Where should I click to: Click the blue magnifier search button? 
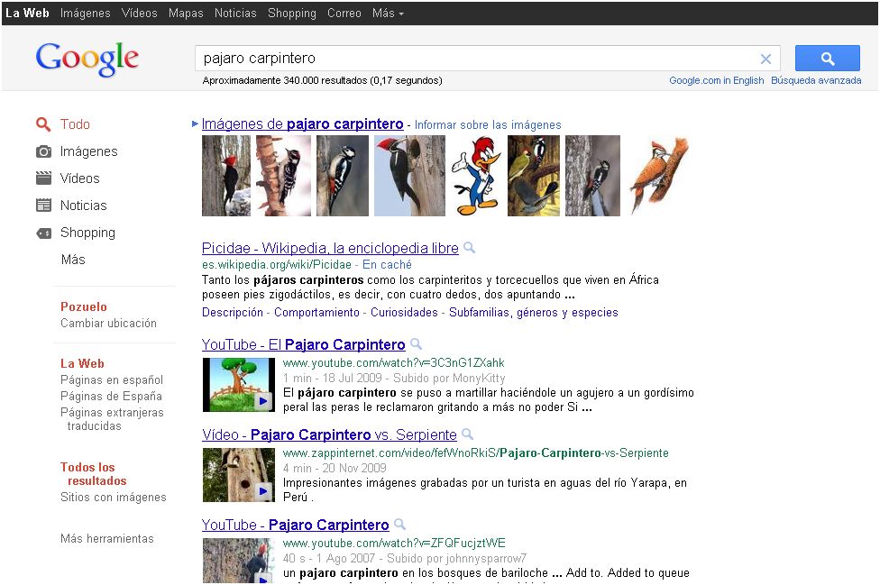point(827,59)
